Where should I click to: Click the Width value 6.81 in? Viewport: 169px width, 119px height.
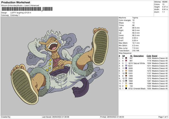pyautogui.click(x=165, y=10)
